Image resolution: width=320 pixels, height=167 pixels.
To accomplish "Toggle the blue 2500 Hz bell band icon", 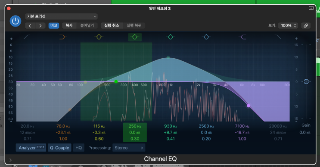I will coord(206,37).
